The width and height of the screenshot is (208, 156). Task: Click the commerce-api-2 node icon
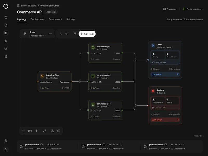coord(93,76)
